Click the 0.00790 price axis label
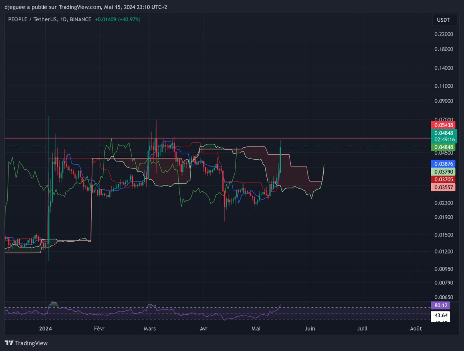The height and width of the screenshot is (351, 464). [444, 283]
